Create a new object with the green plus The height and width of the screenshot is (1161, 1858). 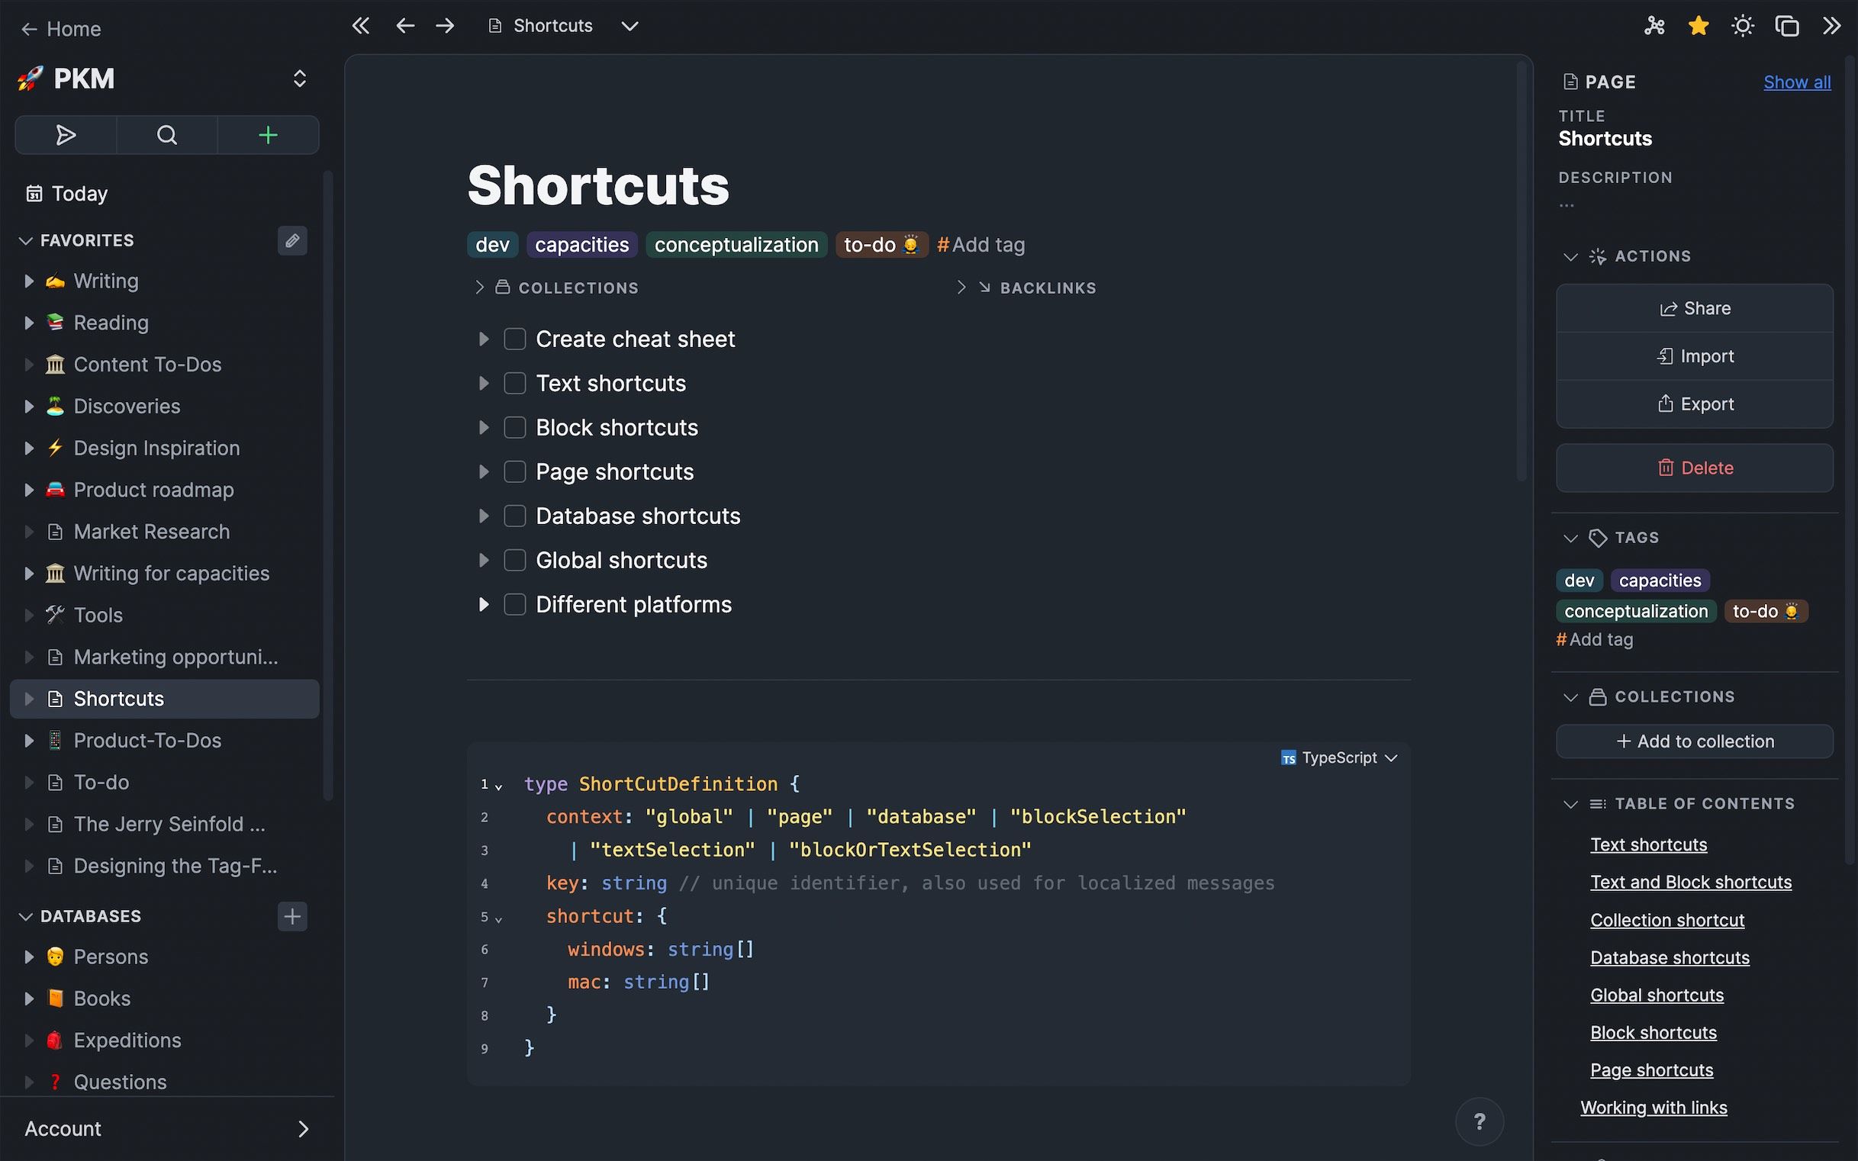pos(267,134)
